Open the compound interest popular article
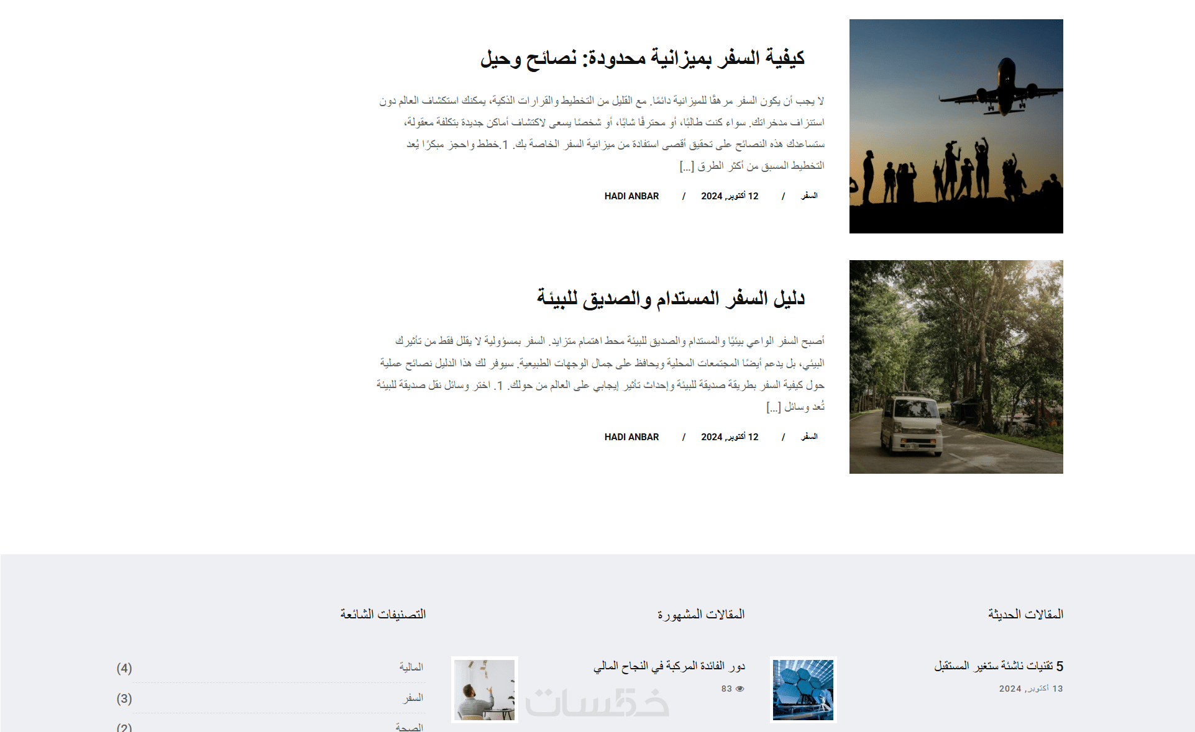This screenshot has height=732, width=1195. (669, 666)
